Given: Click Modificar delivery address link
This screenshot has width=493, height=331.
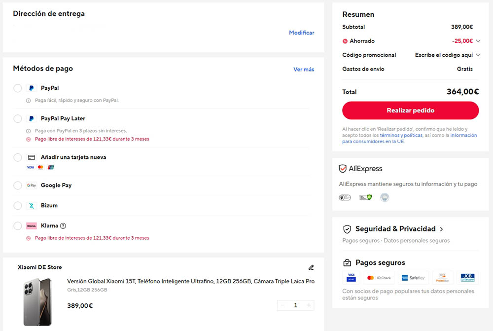Looking at the screenshot, I should (x=302, y=33).
